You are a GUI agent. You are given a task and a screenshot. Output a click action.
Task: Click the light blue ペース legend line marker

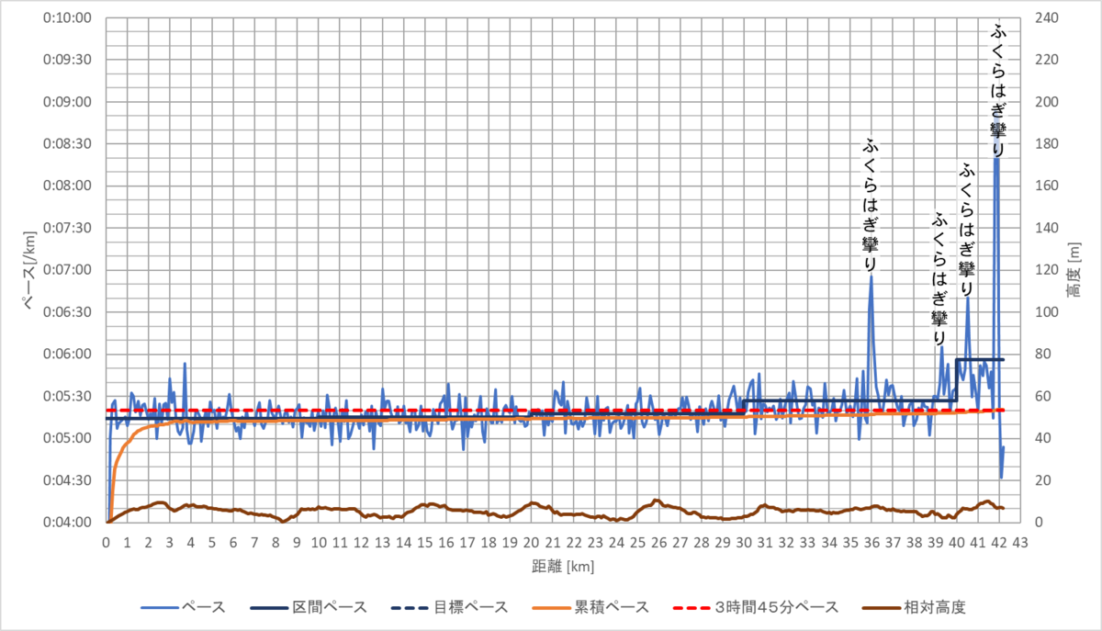tap(159, 608)
